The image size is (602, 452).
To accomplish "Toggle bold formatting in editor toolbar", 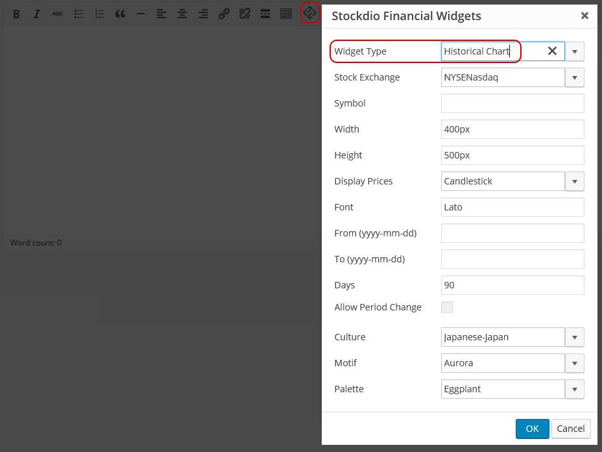I will pyautogui.click(x=16, y=14).
